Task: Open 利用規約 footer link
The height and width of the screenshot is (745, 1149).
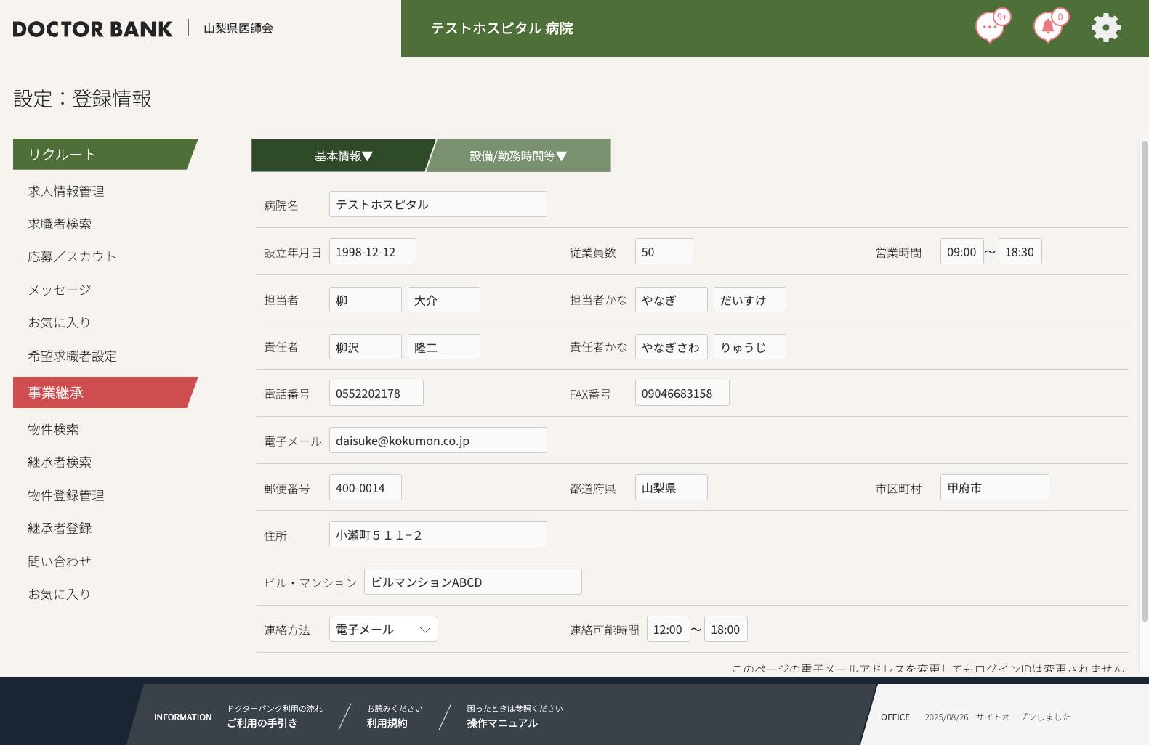Action: (387, 723)
